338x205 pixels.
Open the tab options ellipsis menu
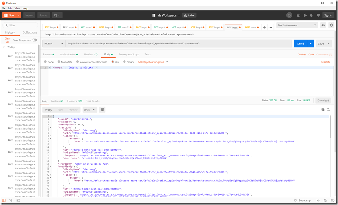(270, 28)
